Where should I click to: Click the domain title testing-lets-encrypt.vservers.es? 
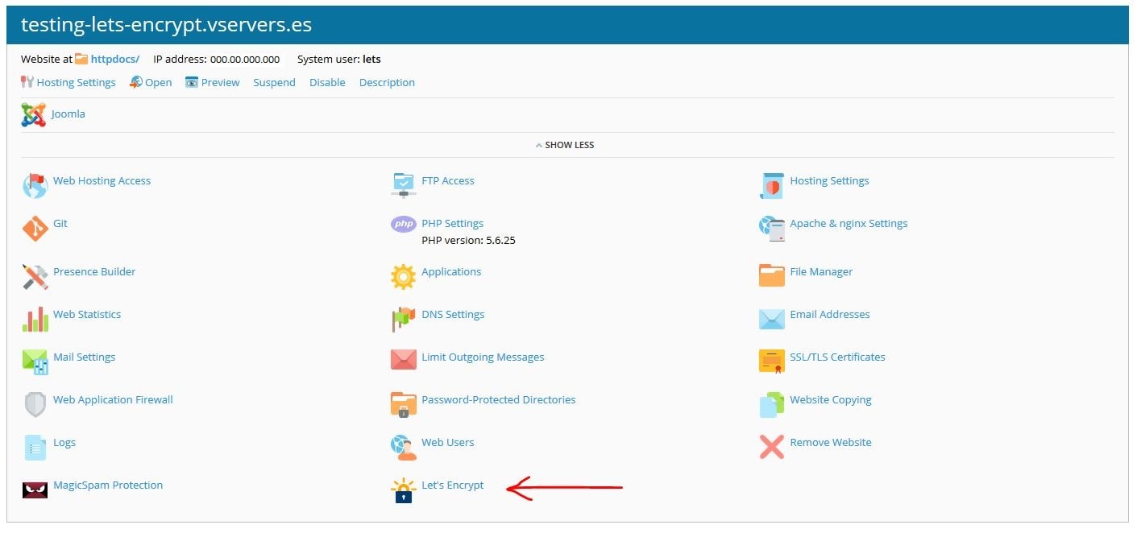[166, 25]
